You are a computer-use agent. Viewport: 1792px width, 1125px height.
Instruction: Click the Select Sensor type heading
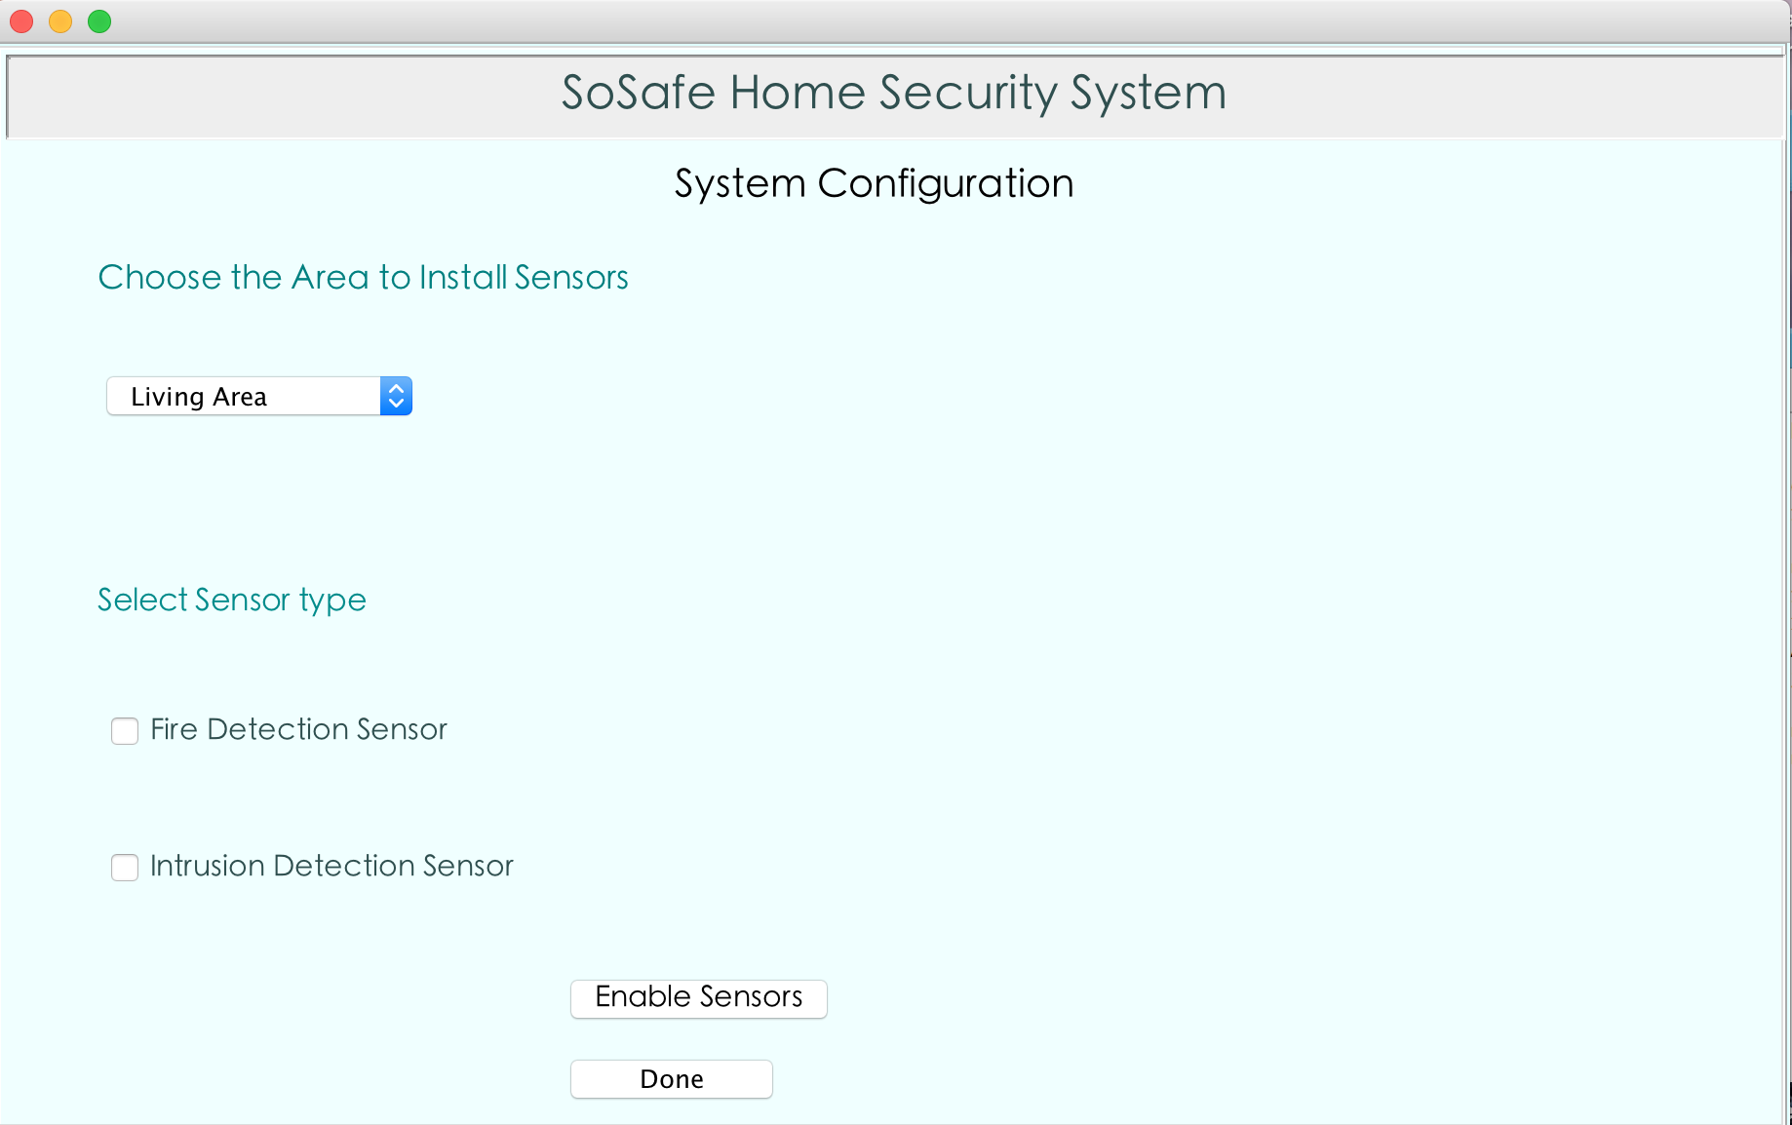(231, 600)
